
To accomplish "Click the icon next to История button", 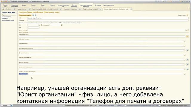I will coord(12,106).
